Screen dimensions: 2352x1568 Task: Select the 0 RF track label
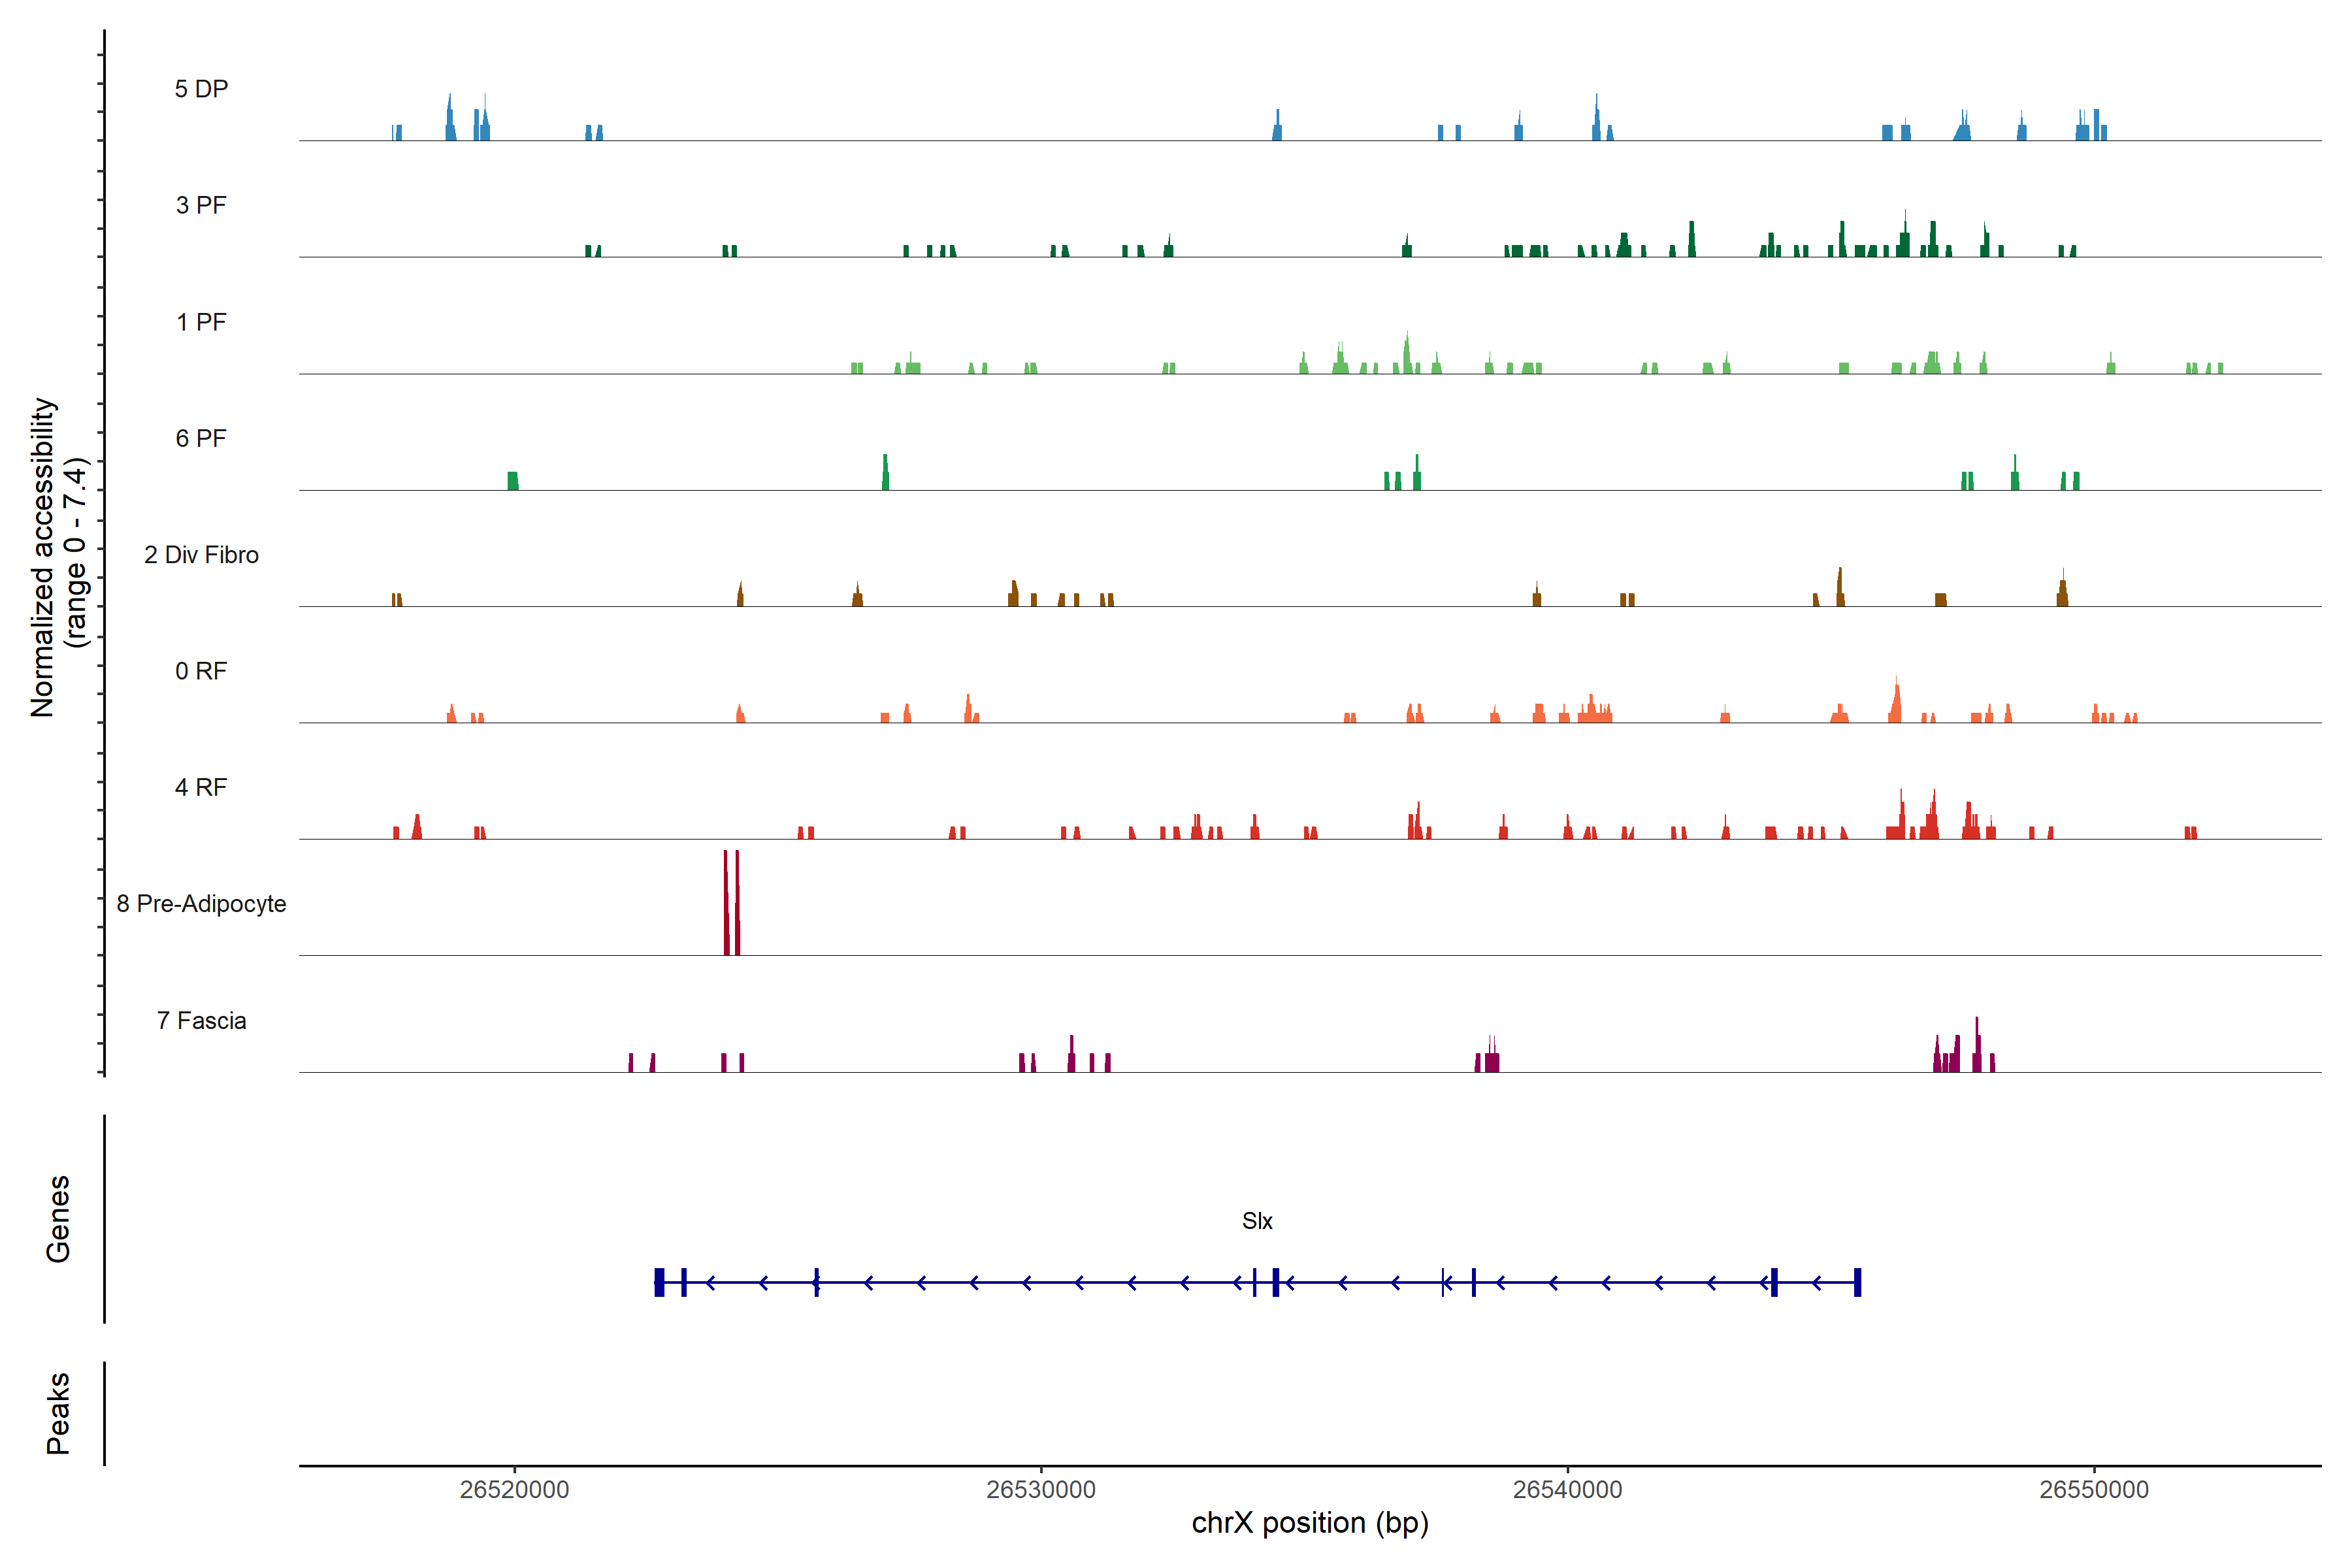point(201,671)
